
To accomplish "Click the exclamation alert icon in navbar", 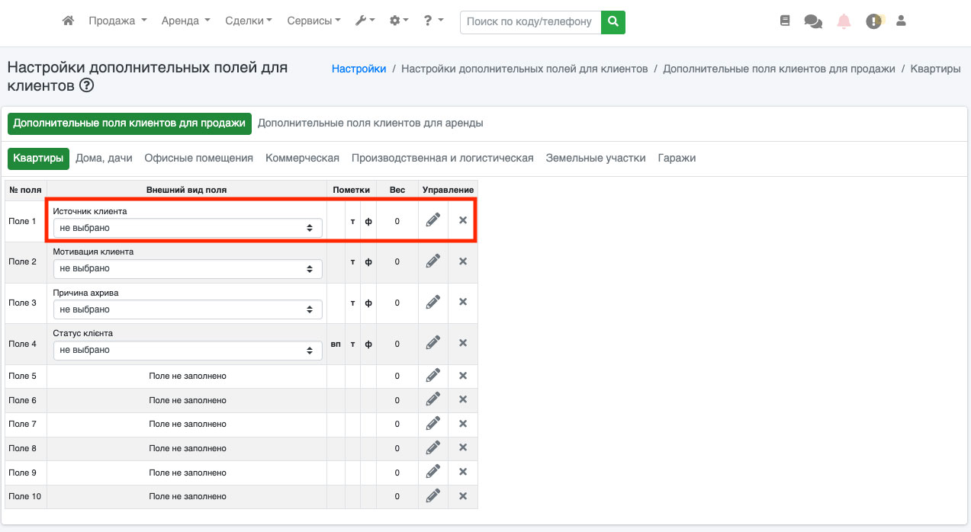I will tap(873, 21).
